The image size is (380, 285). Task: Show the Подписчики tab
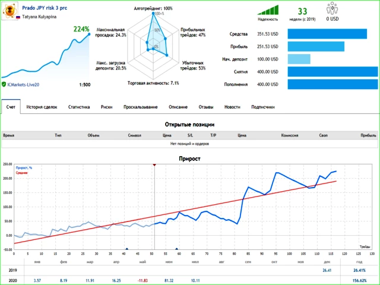263,107
